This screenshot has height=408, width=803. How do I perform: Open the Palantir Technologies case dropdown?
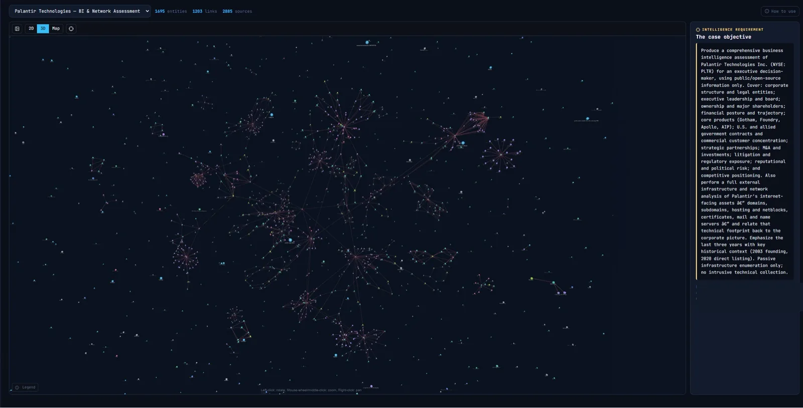click(x=80, y=11)
